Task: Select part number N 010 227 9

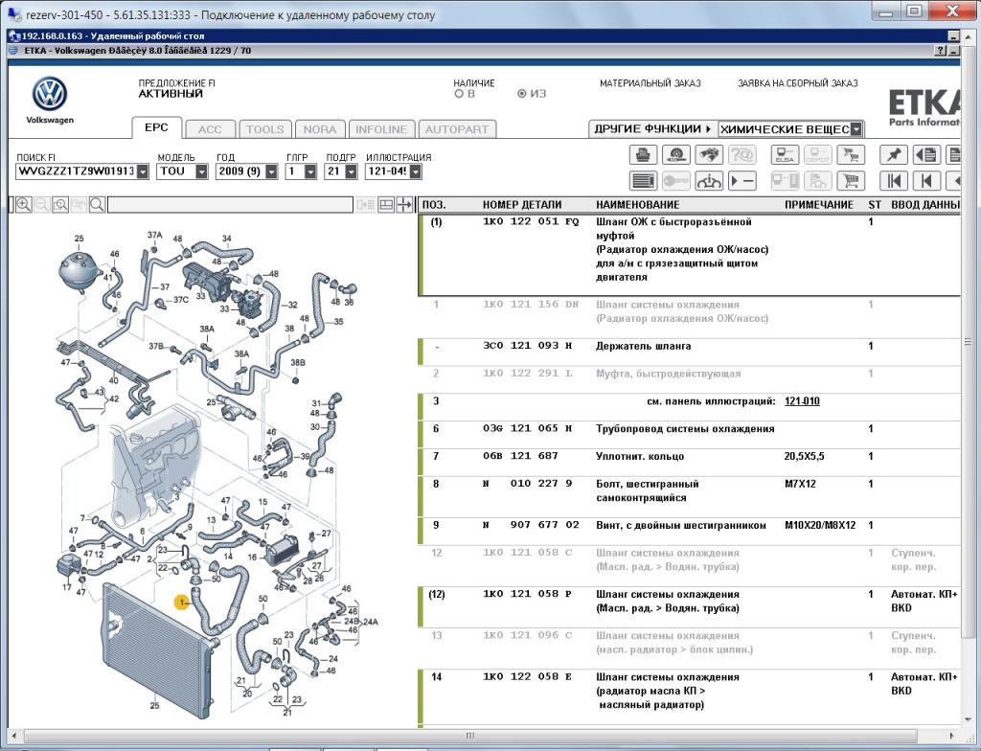Action: (527, 484)
